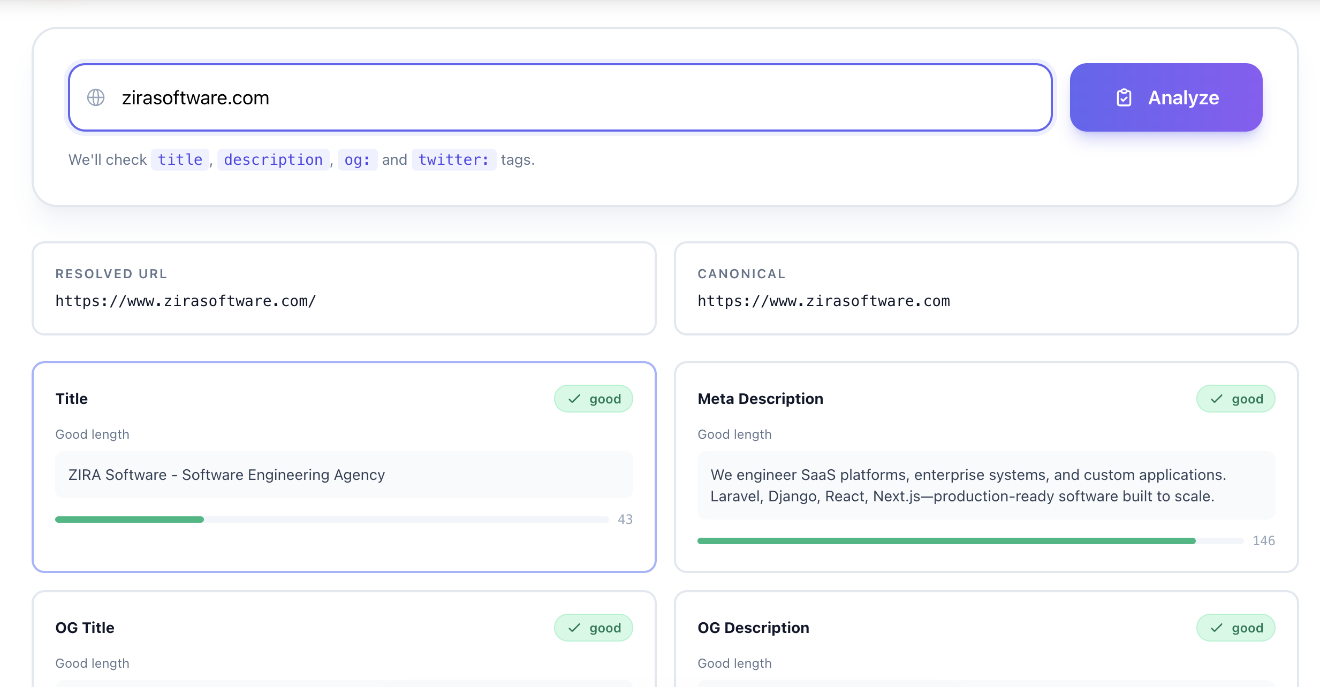The width and height of the screenshot is (1320, 687).
Task: Click the checkmark icon in OG Description badge
Action: [x=1216, y=627]
